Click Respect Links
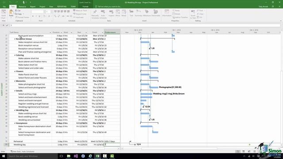The image size is (283, 159). pyautogui.click(x=80, y=14)
